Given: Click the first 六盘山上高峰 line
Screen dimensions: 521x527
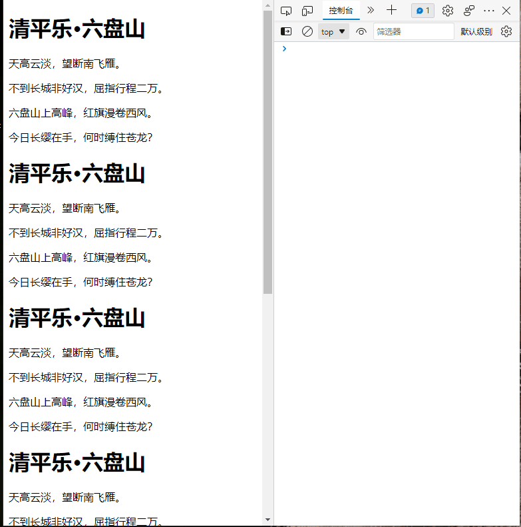Looking at the screenshot, I should coord(81,113).
